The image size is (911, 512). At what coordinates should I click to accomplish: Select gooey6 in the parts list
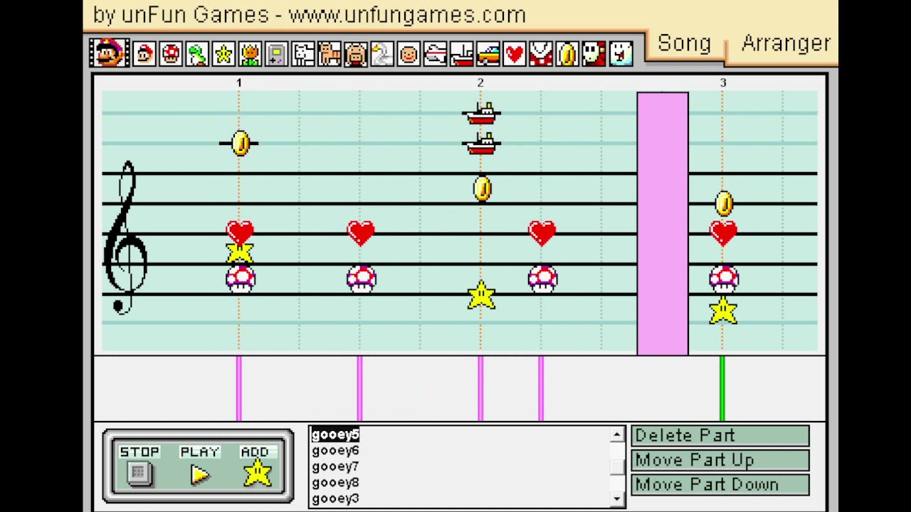tap(335, 450)
